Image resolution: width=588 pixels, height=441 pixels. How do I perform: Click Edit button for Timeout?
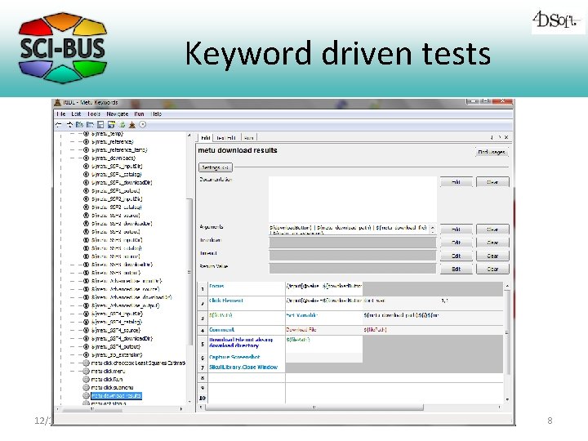click(456, 256)
